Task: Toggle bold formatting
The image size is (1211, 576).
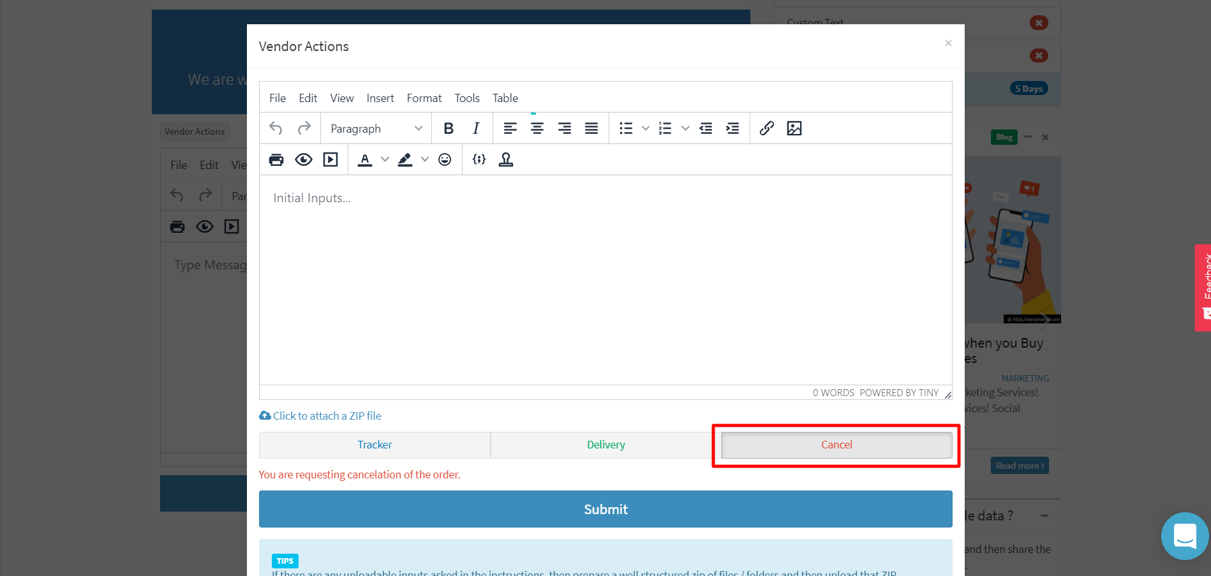Action: click(449, 128)
